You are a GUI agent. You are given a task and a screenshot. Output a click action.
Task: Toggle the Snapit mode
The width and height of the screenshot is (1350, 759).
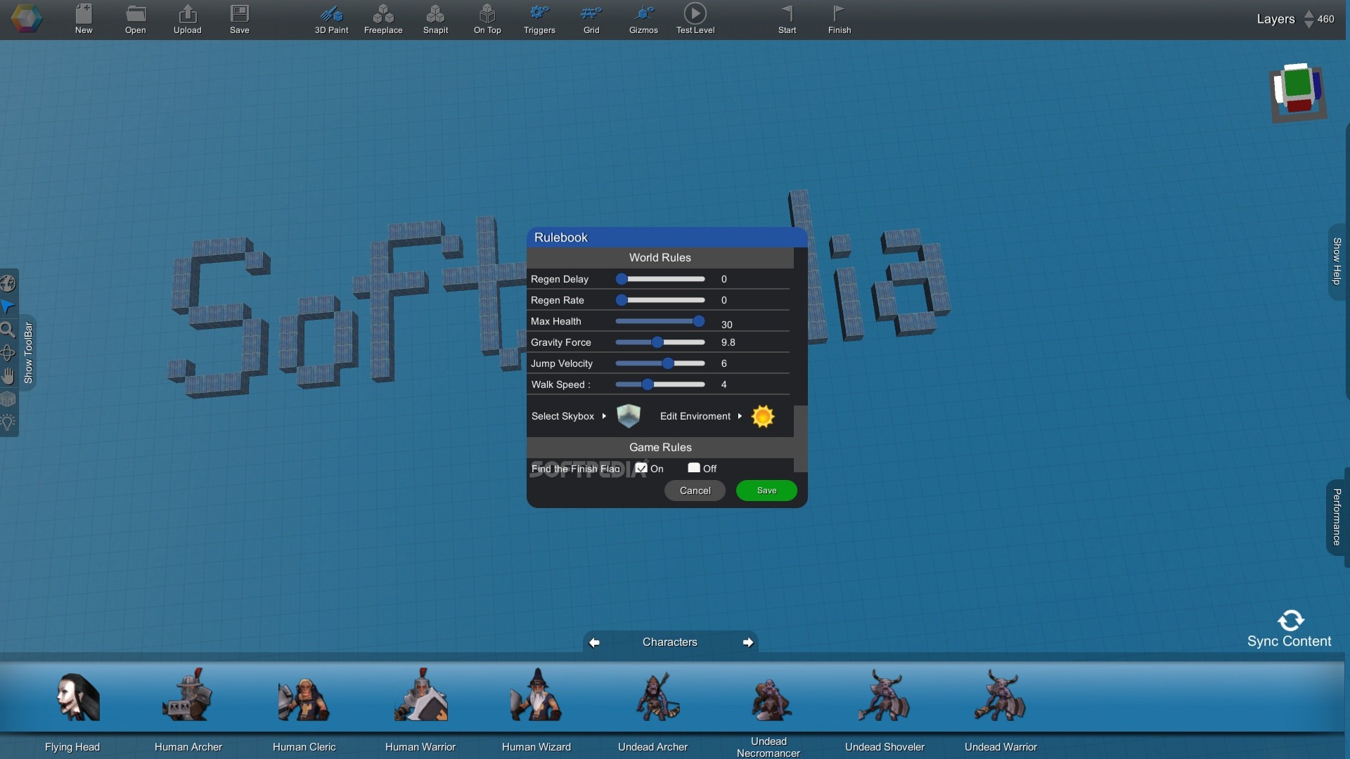pos(435,19)
